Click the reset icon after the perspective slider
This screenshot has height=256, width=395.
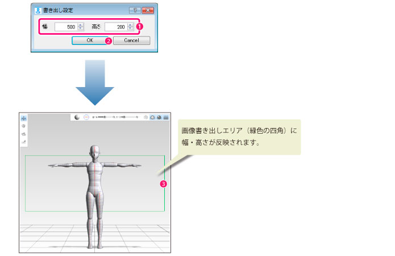137,117
